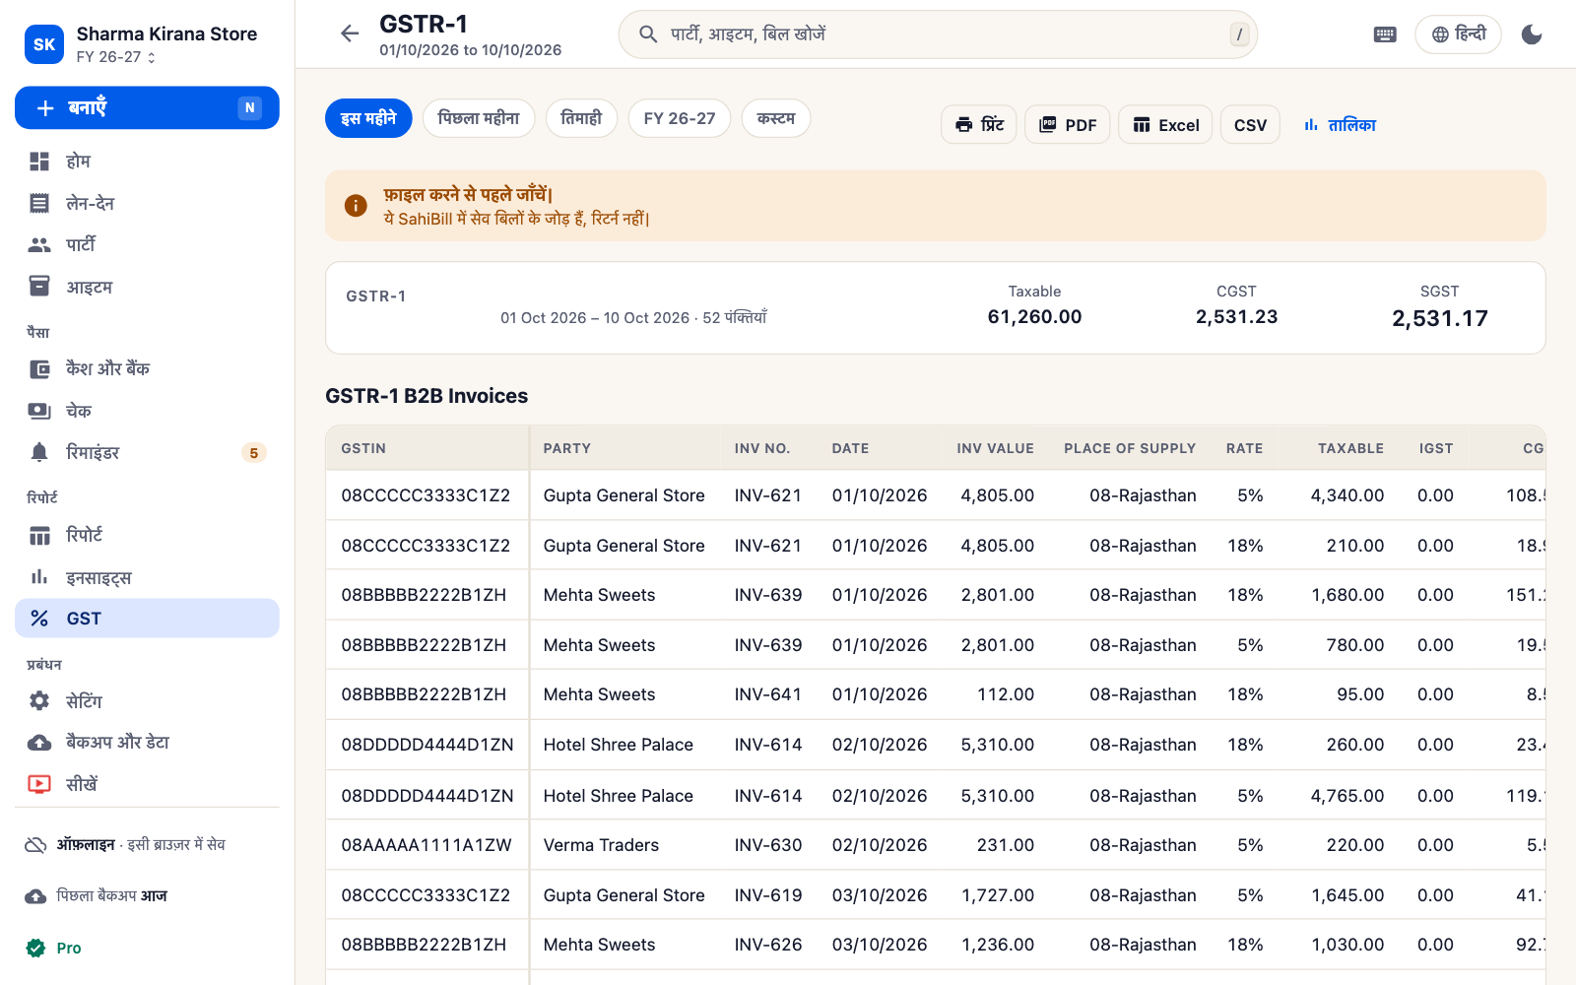Focus the पार्टी, आइटम, बिल search field
This screenshot has height=985, width=1576.
click(x=938, y=34)
